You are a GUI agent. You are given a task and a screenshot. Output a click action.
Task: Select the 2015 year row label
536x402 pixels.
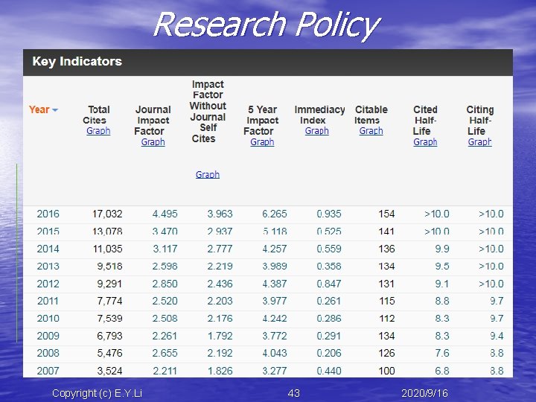[x=48, y=232]
